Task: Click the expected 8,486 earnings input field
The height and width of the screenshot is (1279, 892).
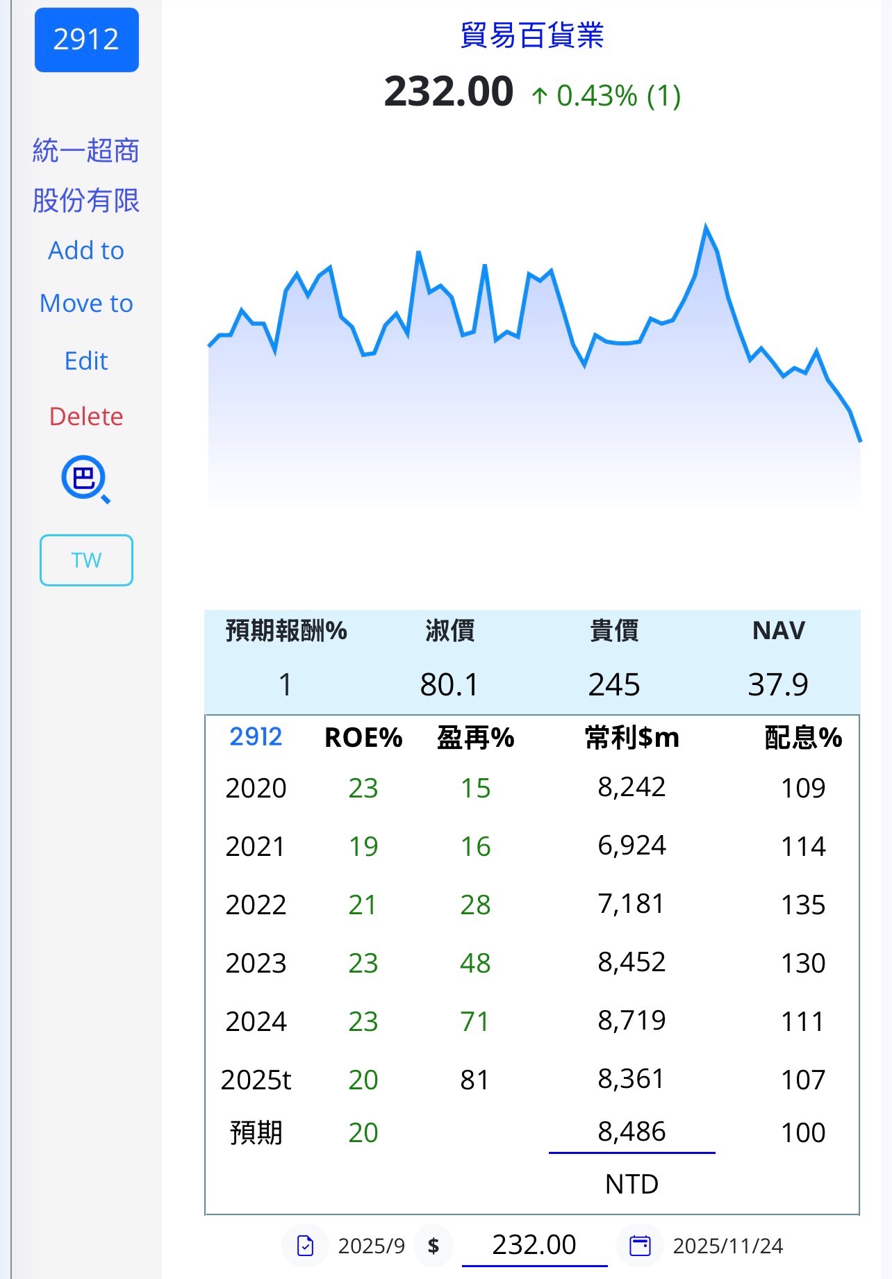Action: pos(631,1132)
